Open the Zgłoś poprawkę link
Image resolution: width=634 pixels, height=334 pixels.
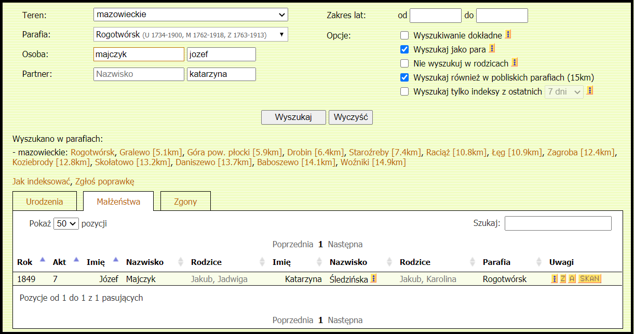pyautogui.click(x=105, y=181)
